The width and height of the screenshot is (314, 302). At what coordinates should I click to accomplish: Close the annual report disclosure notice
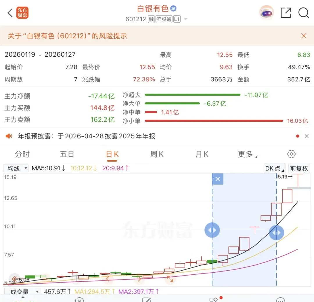pos(306,136)
